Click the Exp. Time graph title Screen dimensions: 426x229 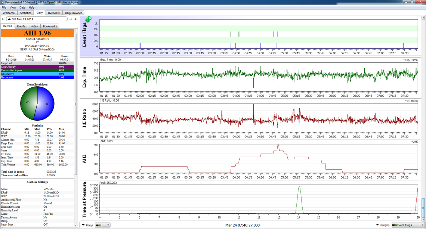tap(84, 77)
